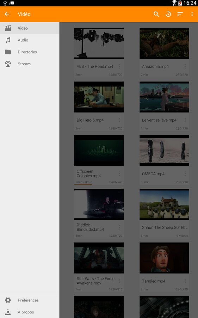Open the search magnifier icon
The image size is (198, 318).
tap(156, 14)
